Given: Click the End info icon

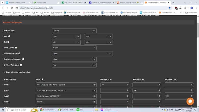Looking at the screenshot, I should 8,42.
